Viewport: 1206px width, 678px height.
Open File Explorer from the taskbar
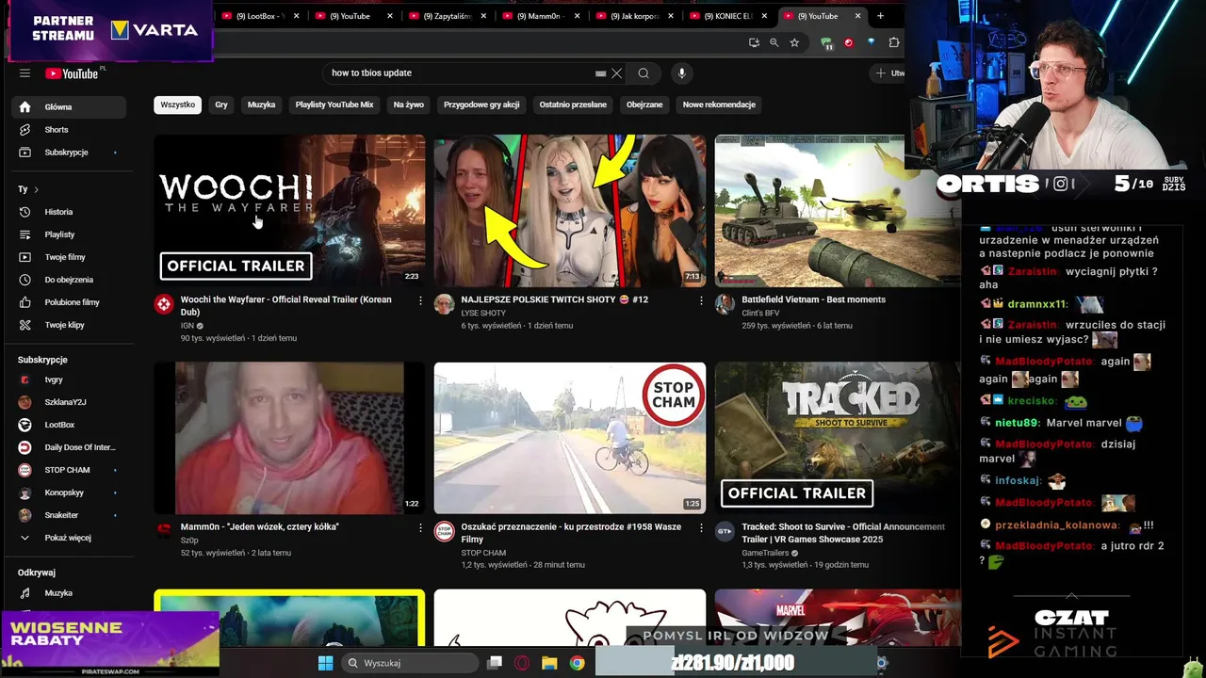549,663
